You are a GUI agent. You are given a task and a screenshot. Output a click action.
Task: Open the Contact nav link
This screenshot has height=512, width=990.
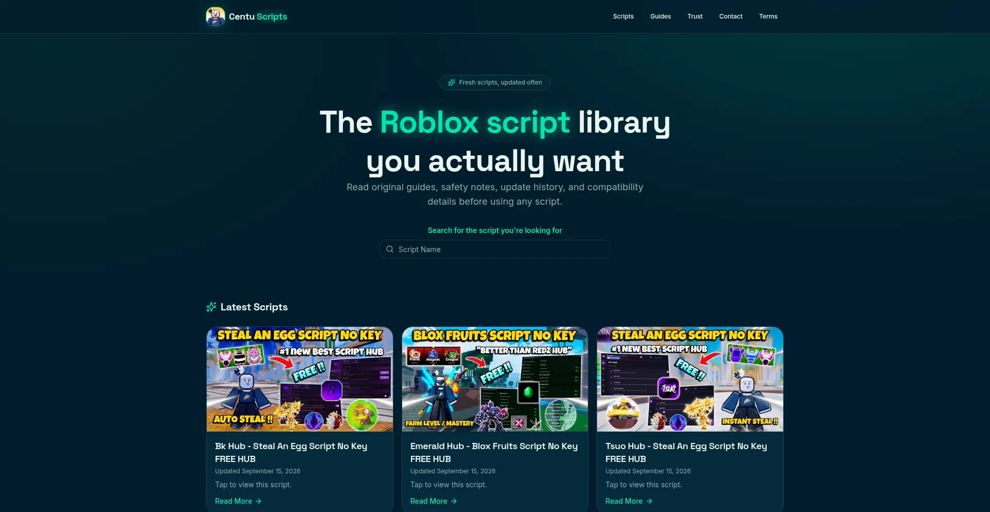coord(731,16)
